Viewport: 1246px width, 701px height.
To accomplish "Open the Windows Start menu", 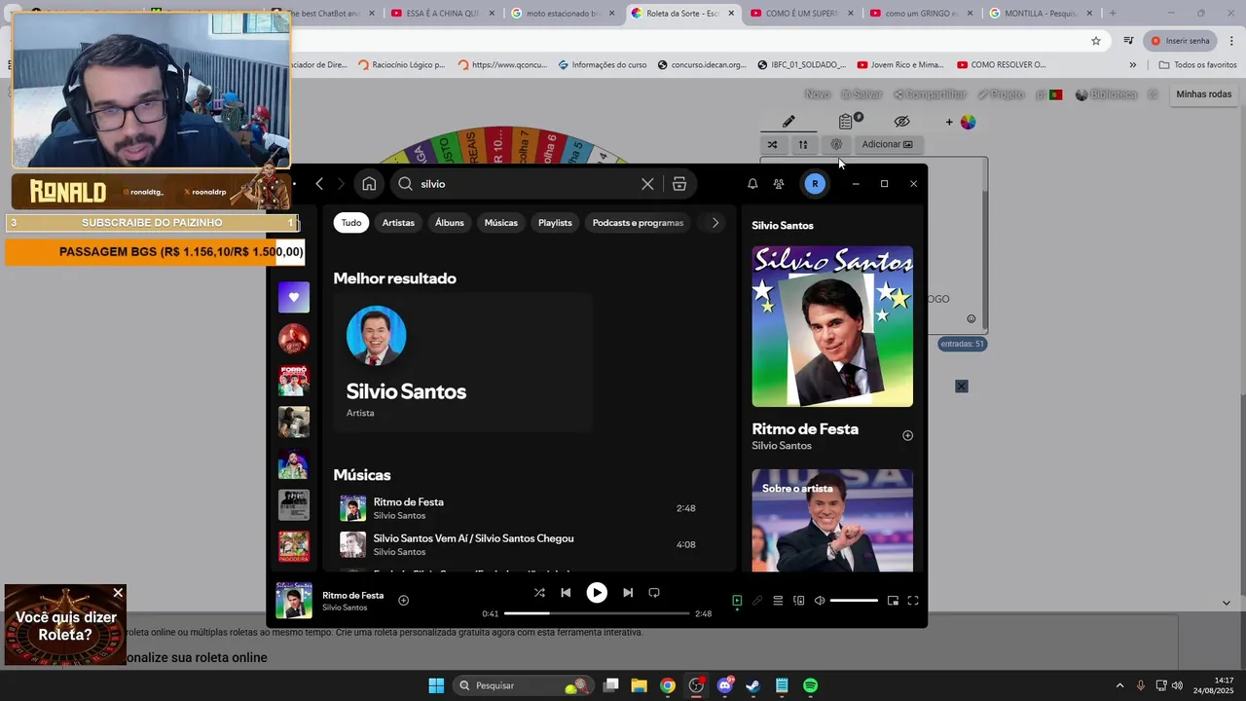I will point(436,685).
